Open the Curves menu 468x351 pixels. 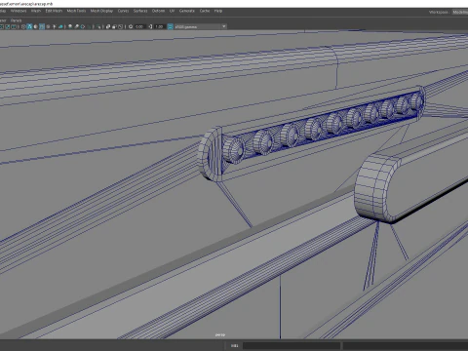pyautogui.click(x=123, y=11)
